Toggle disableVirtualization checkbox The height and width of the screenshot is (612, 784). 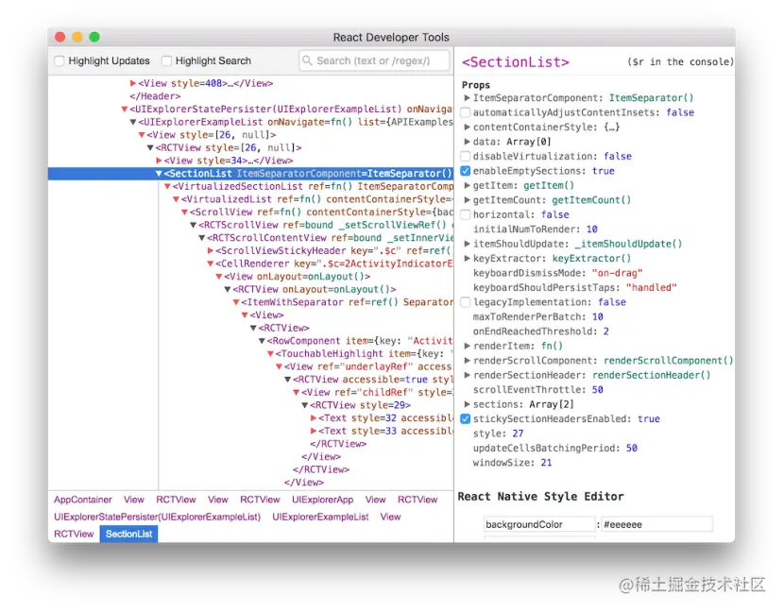tap(466, 156)
